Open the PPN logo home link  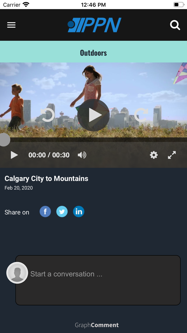point(94,25)
